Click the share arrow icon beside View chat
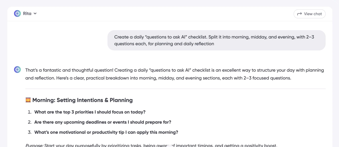 300,14
